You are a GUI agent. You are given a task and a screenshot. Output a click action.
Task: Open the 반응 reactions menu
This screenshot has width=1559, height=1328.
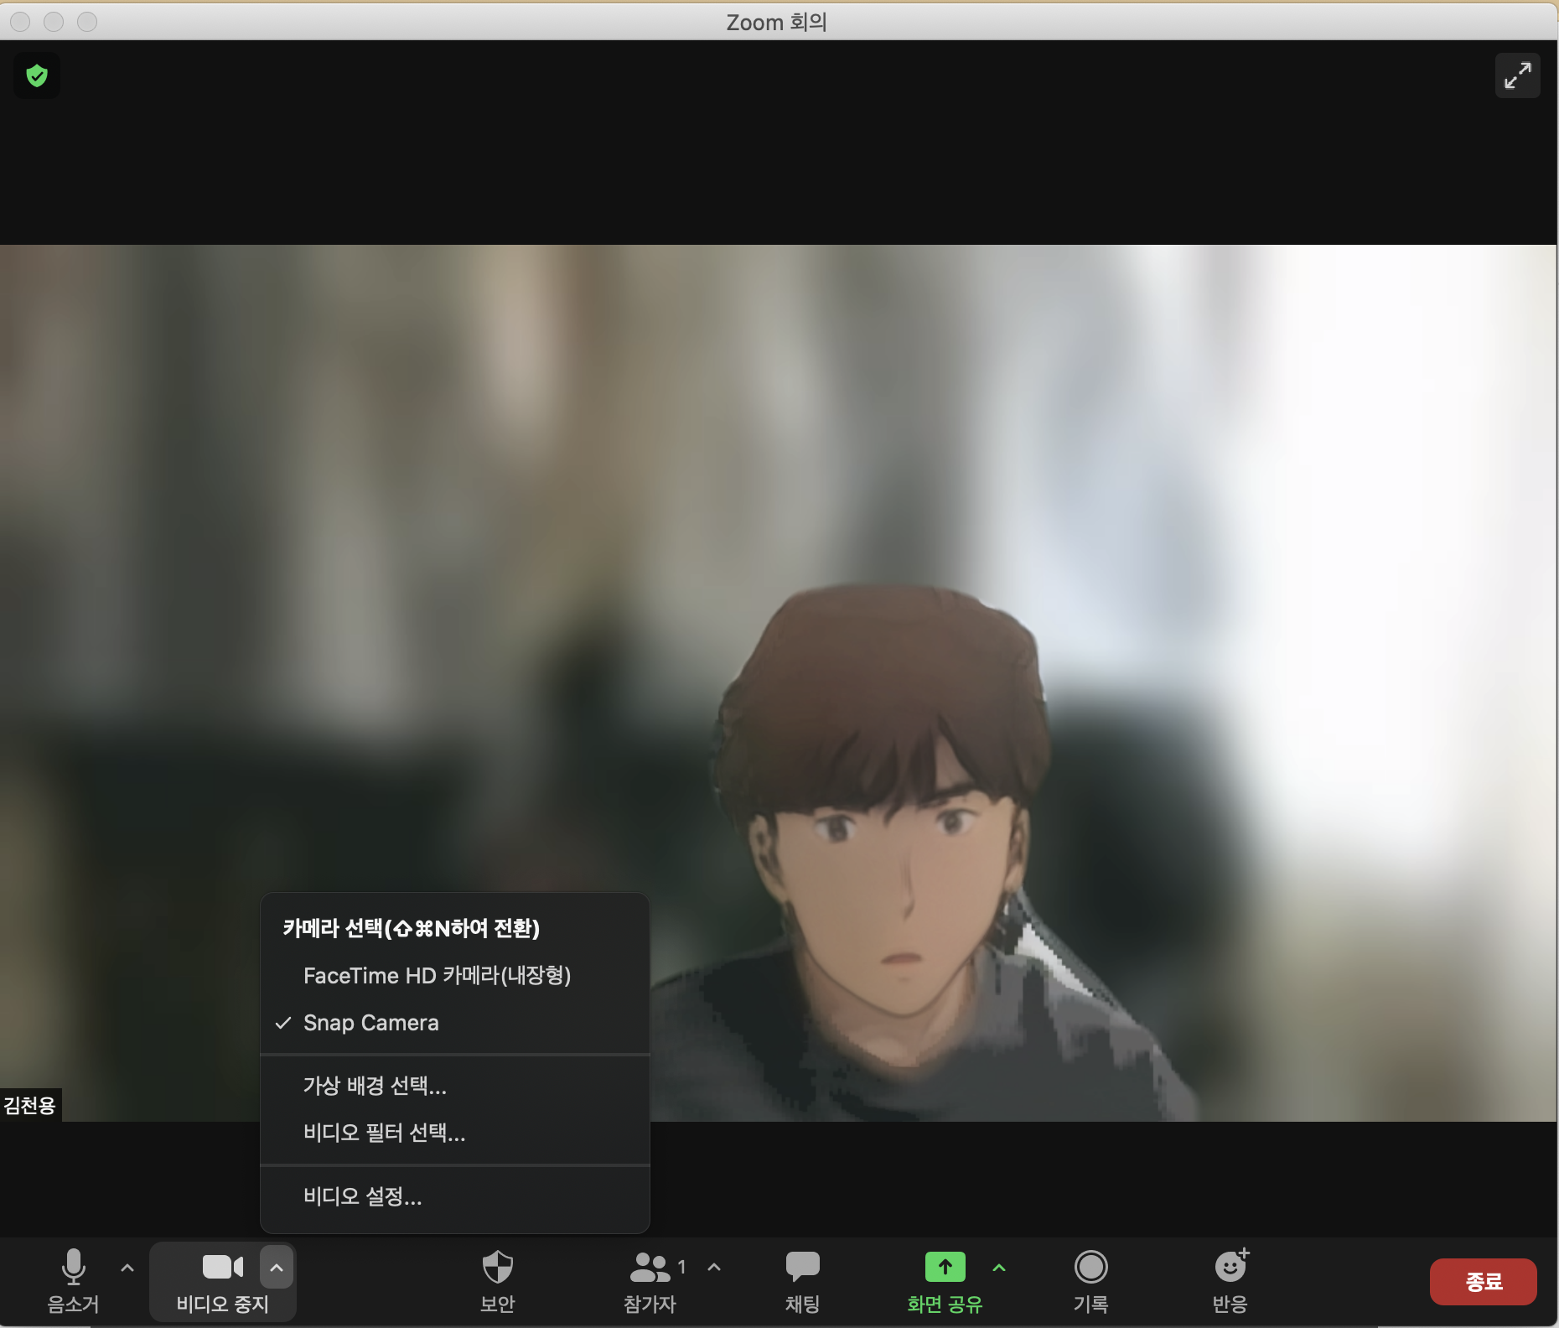coord(1230,1280)
